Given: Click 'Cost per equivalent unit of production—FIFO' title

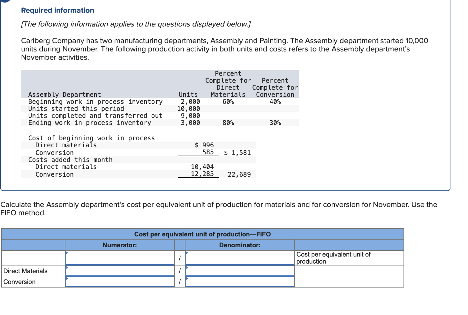Looking at the screenshot, I should (x=202, y=234).
